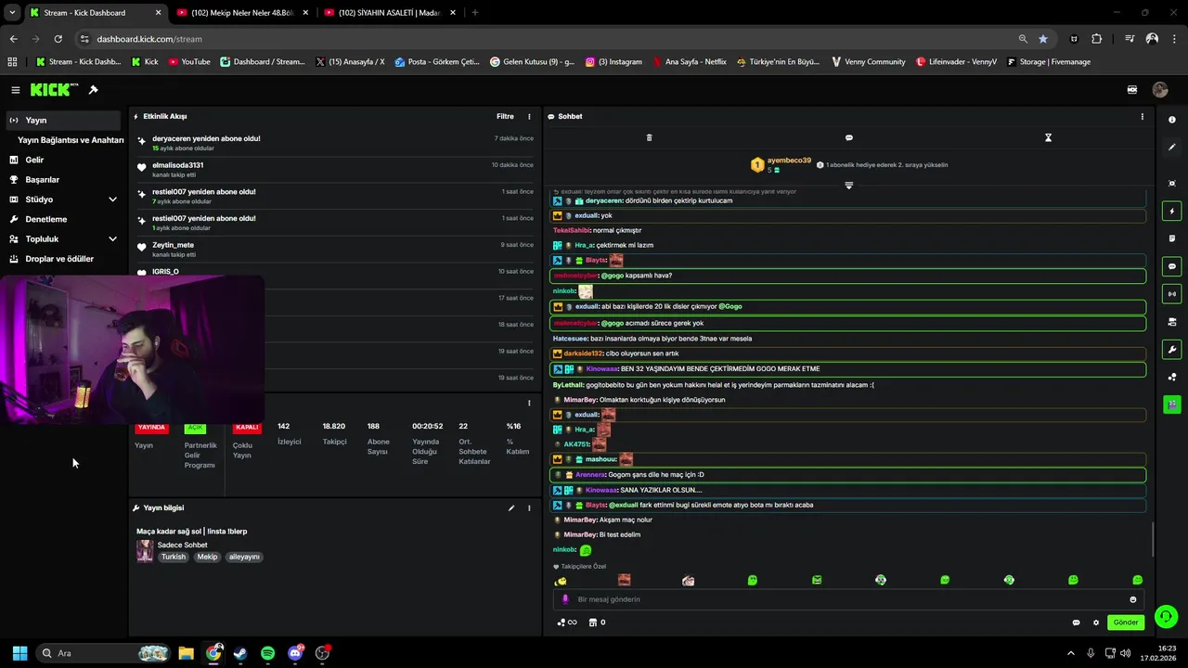Click the aileyayını tag chip
The height and width of the screenshot is (668, 1188).
point(244,558)
